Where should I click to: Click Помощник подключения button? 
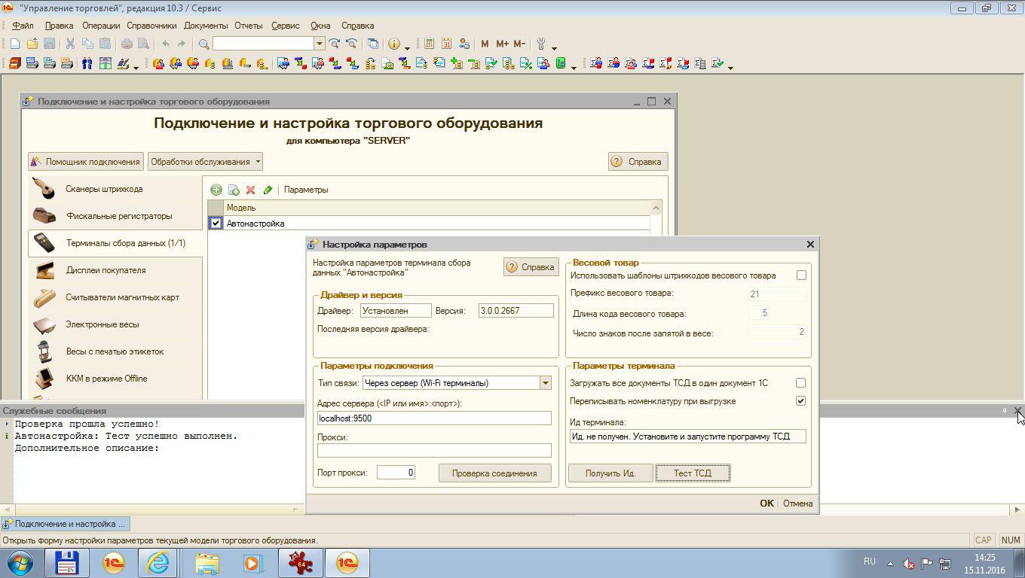(x=86, y=161)
